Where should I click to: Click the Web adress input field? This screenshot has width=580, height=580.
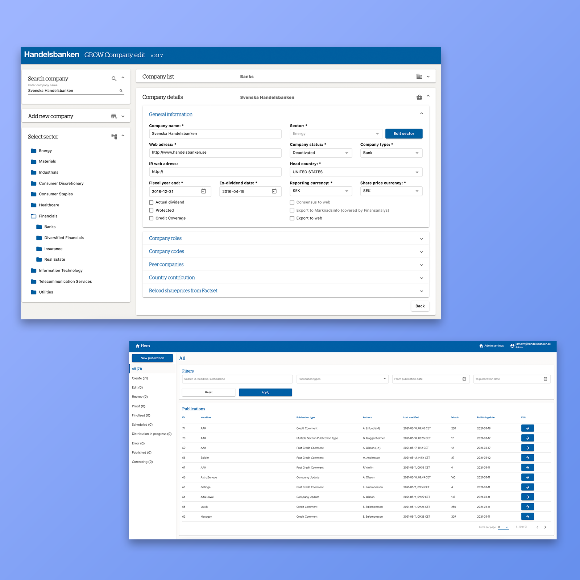[215, 153]
